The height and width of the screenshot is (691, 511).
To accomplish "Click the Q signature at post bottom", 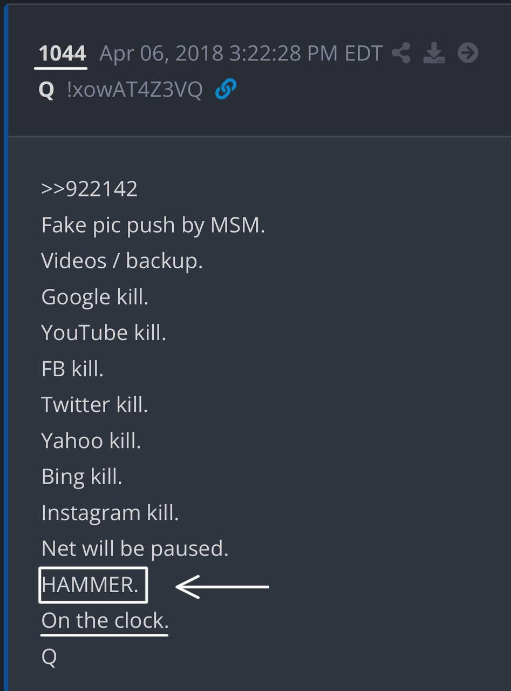I will 49,657.
